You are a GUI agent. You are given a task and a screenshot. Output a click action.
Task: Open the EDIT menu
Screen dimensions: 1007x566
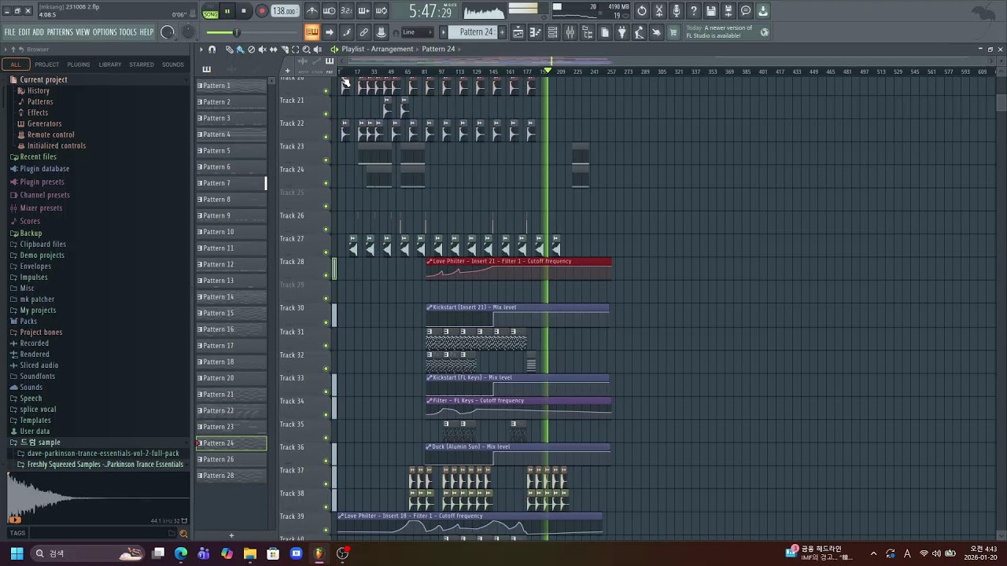click(24, 32)
